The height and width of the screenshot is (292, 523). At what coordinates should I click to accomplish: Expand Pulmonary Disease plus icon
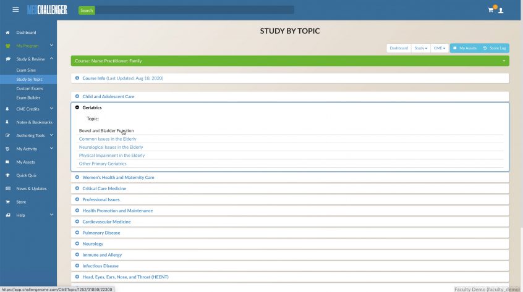pos(77,232)
